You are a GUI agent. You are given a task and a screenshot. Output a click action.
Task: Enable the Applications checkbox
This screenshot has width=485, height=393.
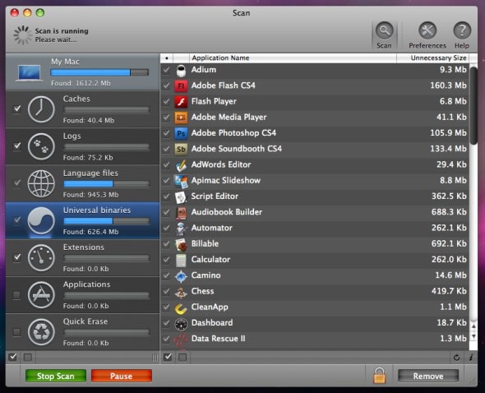(16, 295)
